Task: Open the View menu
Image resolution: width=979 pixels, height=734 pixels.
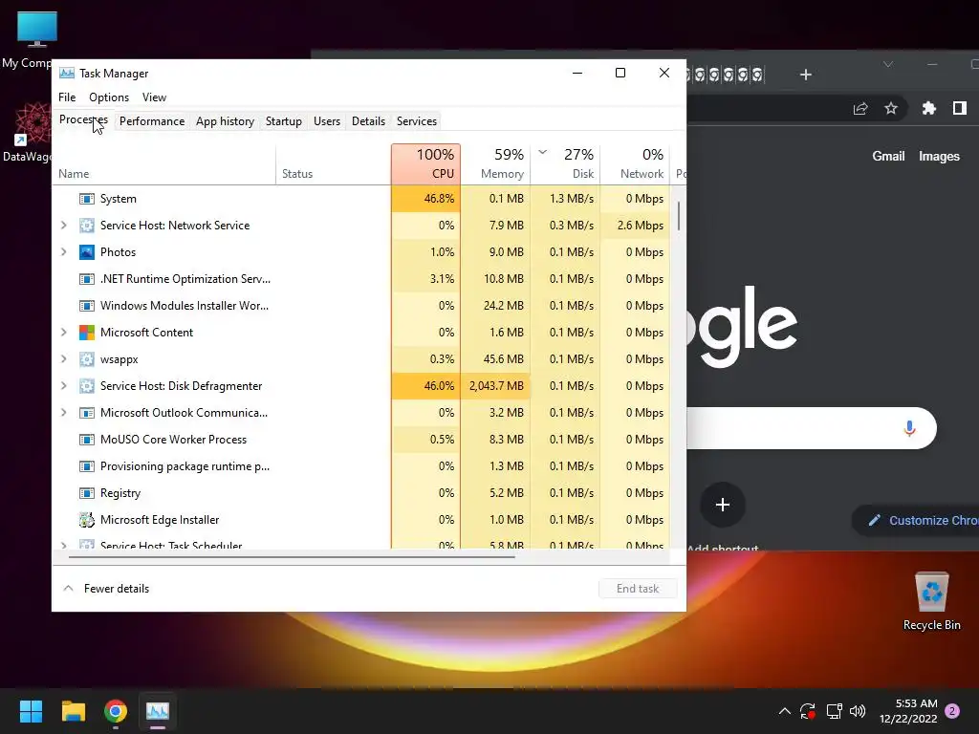Action: 154,97
